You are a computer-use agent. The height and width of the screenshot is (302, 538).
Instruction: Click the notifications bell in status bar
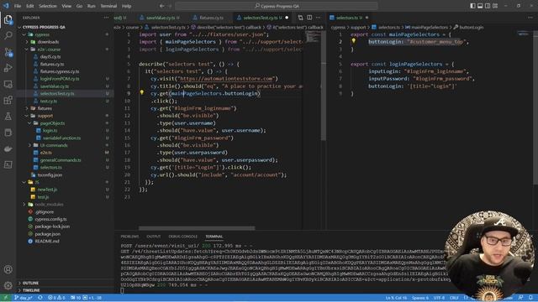[x=530, y=298]
